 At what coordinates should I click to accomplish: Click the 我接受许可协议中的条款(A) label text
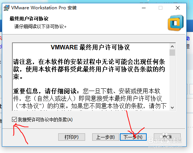click(x=45, y=120)
